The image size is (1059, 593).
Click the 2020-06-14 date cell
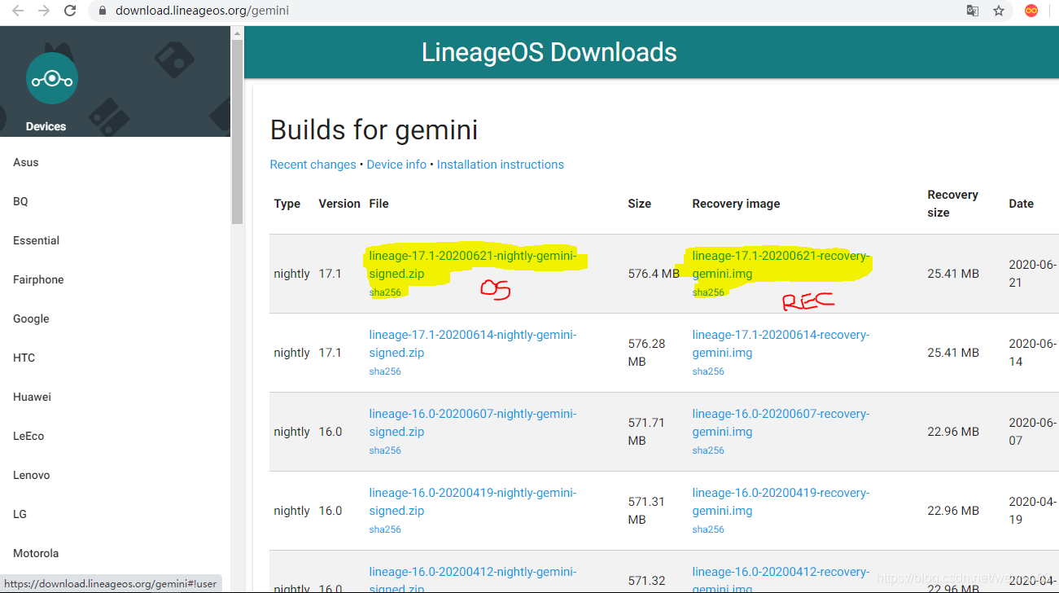click(1033, 353)
